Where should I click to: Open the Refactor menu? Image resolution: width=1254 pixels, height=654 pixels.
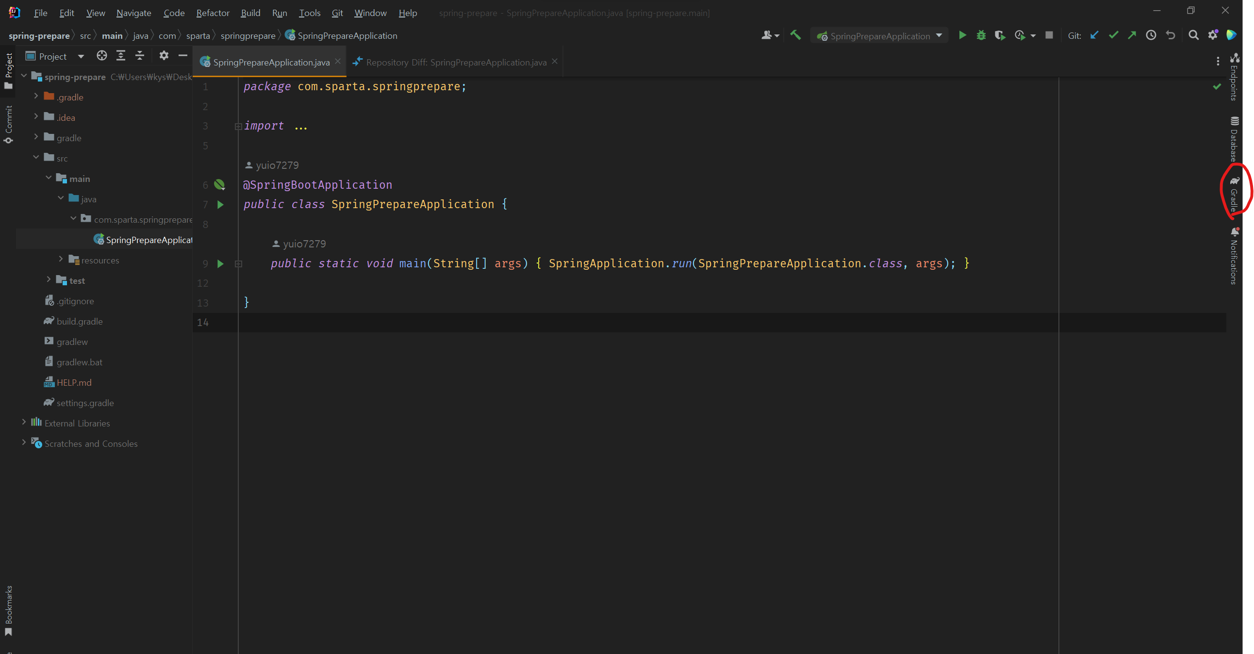pyautogui.click(x=212, y=13)
